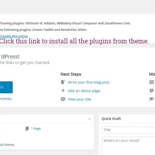Click the monitor icon beside View your site
Viewport: 155px width, 155px height.
pos(63,99)
